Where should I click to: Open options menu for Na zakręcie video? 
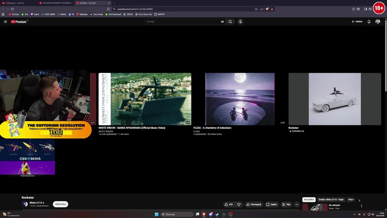click(x=362, y=206)
